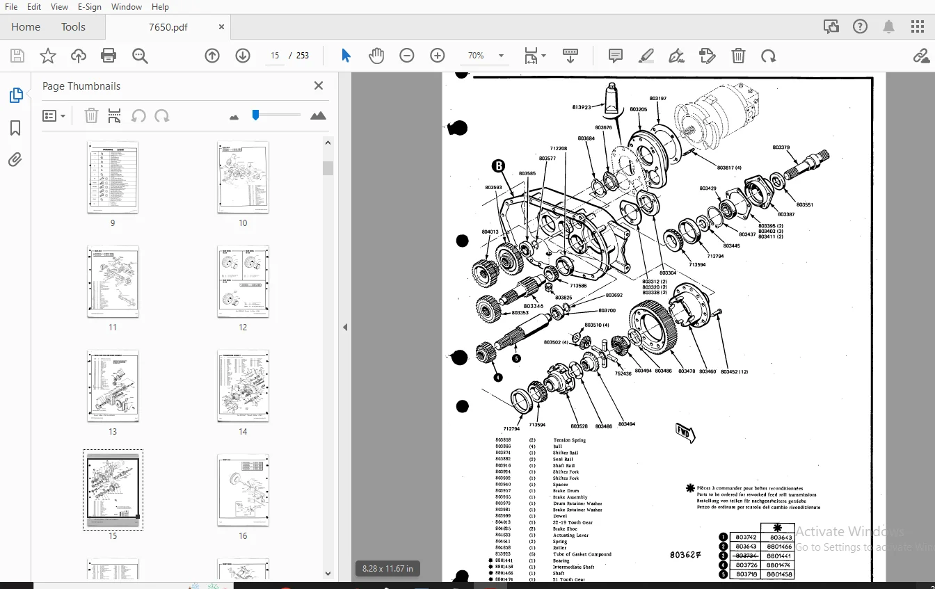Share a link to the file
The image size is (935, 589).
pos(922,56)
